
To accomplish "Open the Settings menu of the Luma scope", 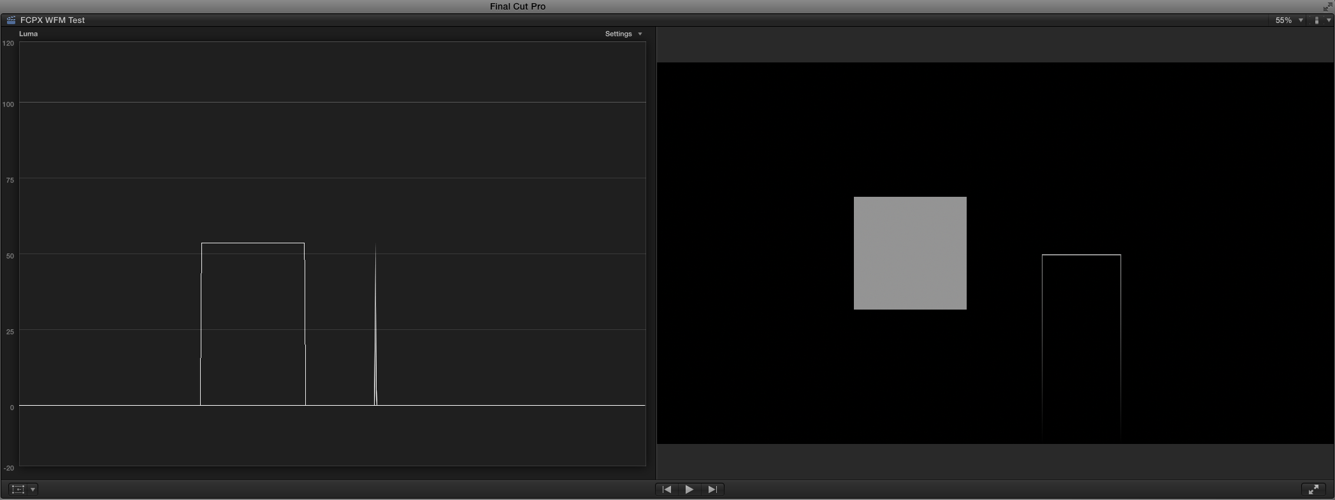I will 623,34.
